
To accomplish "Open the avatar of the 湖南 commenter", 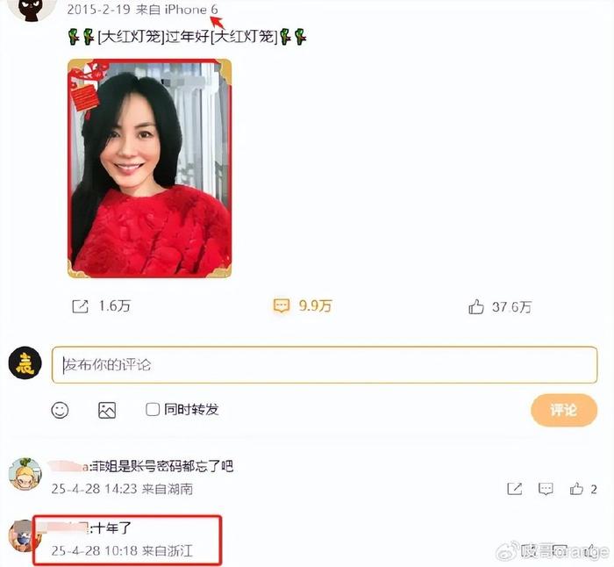I will [25, 474].
